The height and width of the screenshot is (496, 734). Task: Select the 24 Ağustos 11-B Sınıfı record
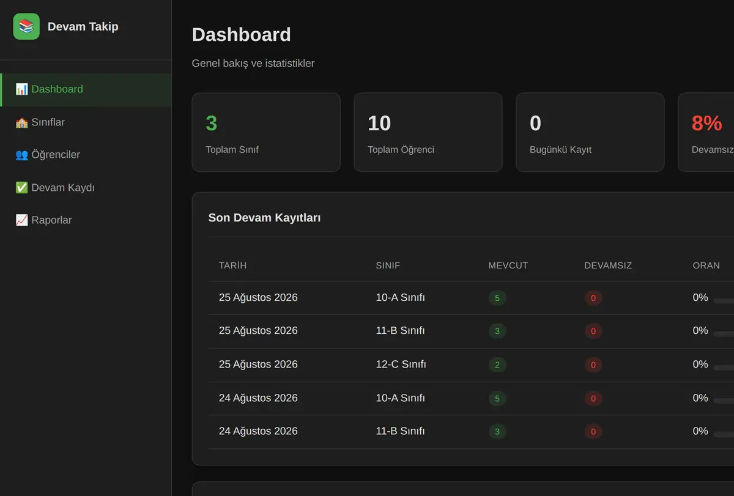pyautogui.click(x=471, y=432)
